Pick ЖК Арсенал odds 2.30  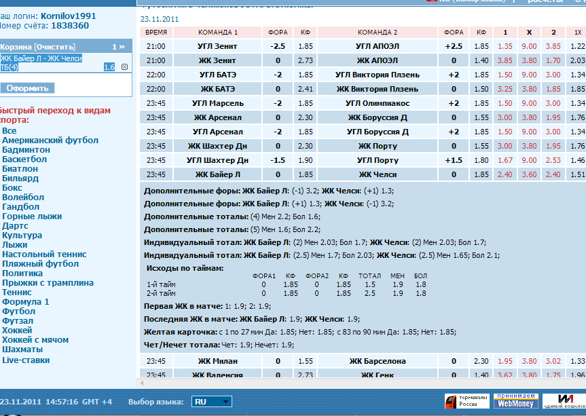pyautogui.click(x=306, y=117)
